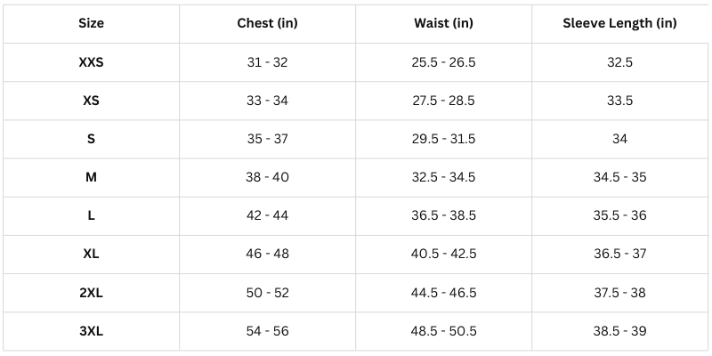Select the XS size label
The image size is (712, 356).
click(x=91, y=101)
